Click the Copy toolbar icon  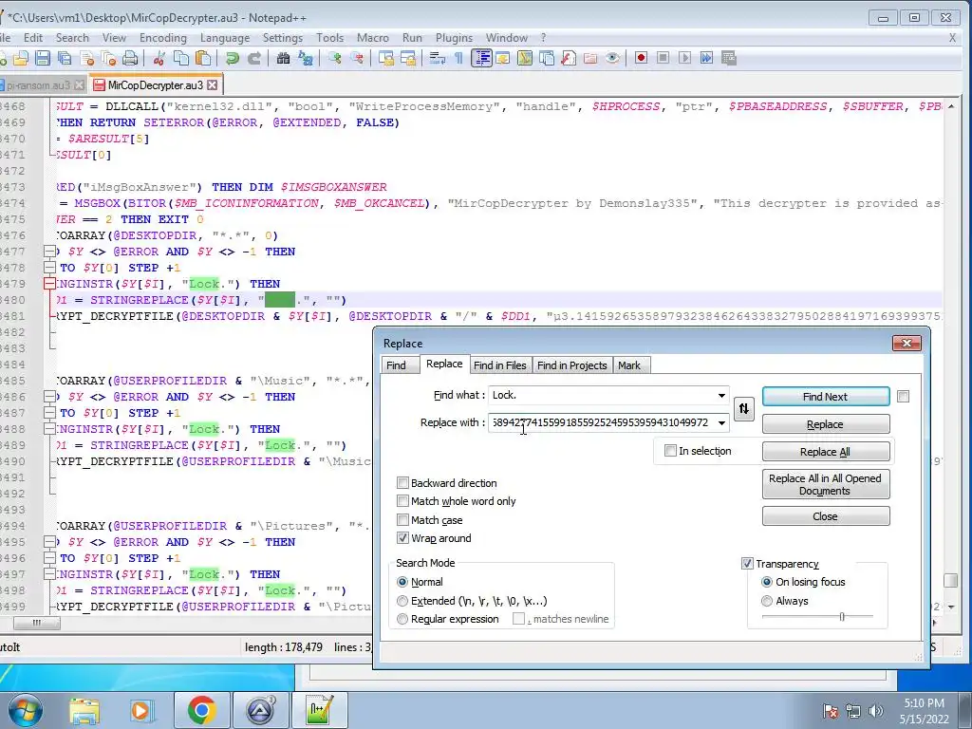[181, 58]
